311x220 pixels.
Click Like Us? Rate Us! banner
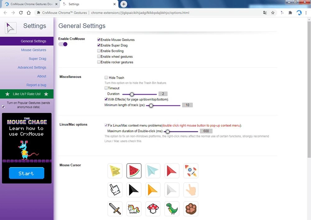27,94
